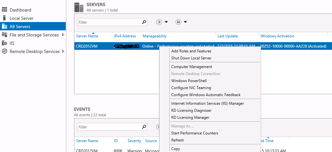
Task: Open Dashboard icon in the sidebar
Action: click(x=4, y=10)
